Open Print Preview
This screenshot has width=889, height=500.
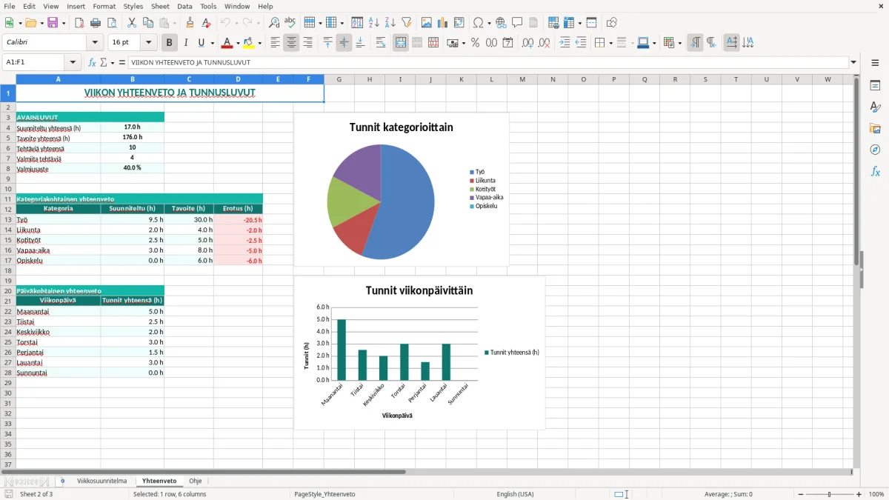click(x=113, y=23)
